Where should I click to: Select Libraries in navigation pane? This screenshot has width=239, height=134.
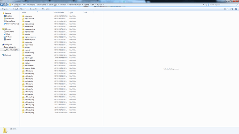point(8,29)
